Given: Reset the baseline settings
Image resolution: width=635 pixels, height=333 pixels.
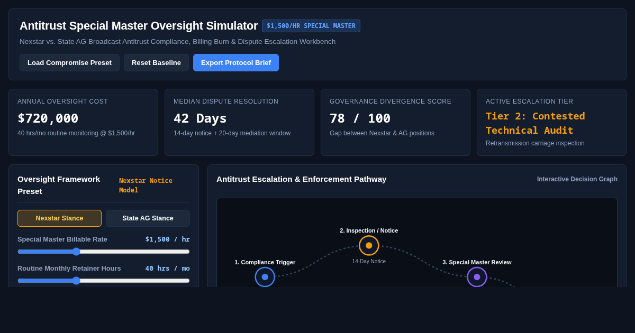Looking at the screenshot, I should (x=156, y=62).
